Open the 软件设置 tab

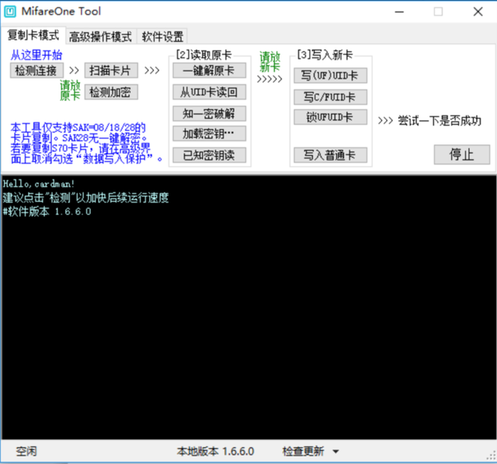[x=162, y=36]
